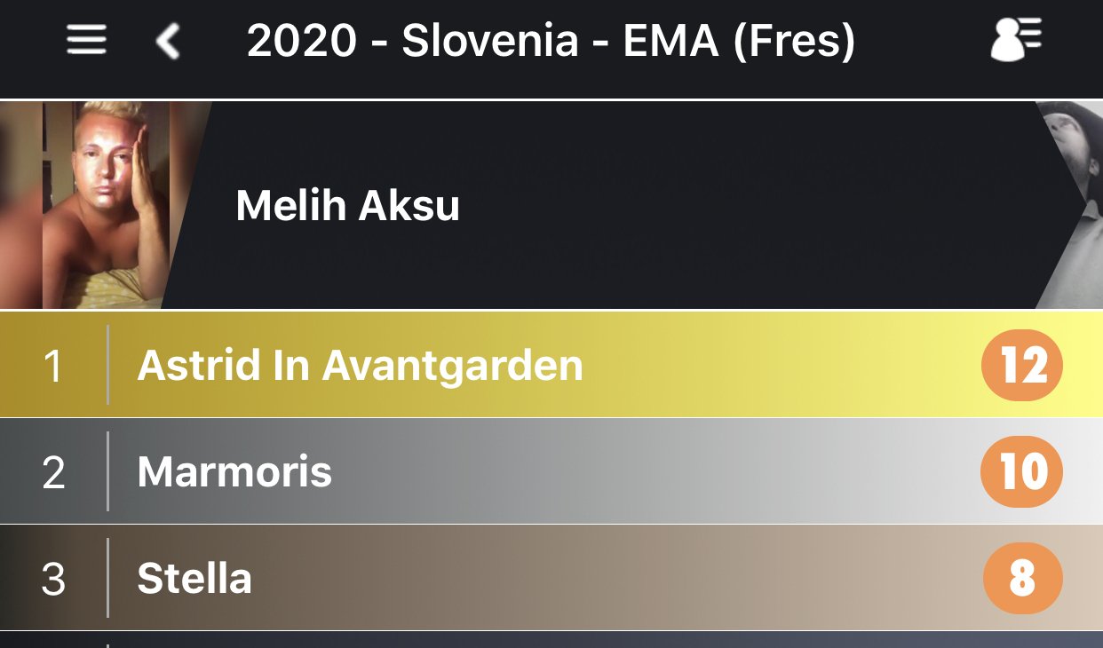Tap the partially visible fourth row

click(x=551, y=640)
